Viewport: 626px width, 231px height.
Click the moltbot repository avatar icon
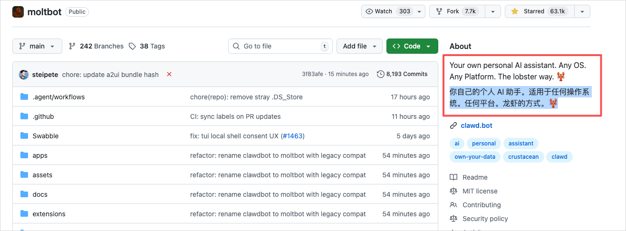(18, 12)
